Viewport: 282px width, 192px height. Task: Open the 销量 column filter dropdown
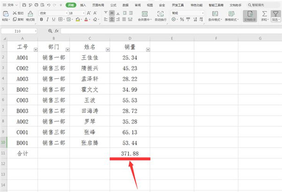(148, 49)
